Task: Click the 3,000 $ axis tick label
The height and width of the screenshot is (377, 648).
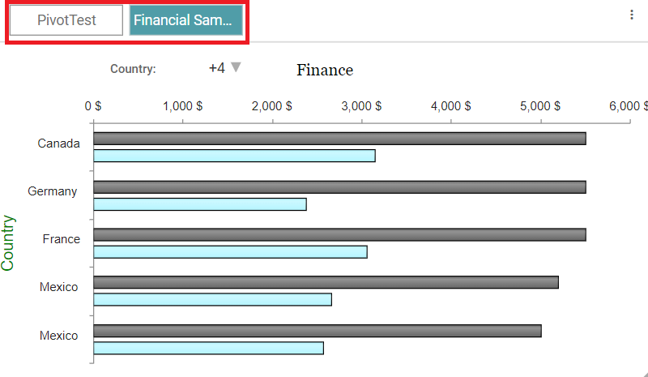Action: 361,105
